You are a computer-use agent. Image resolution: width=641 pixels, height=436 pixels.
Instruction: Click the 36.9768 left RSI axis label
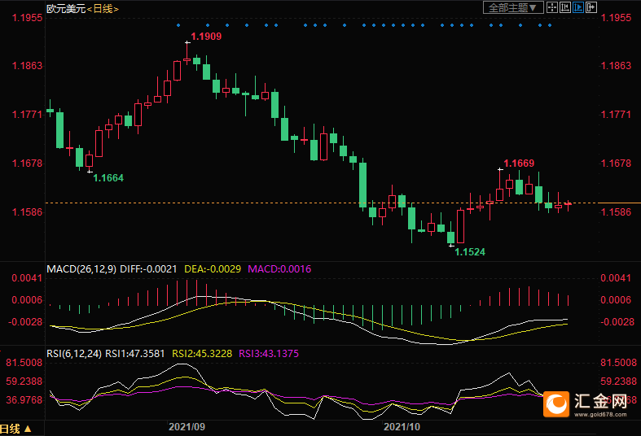pos(24,400)
